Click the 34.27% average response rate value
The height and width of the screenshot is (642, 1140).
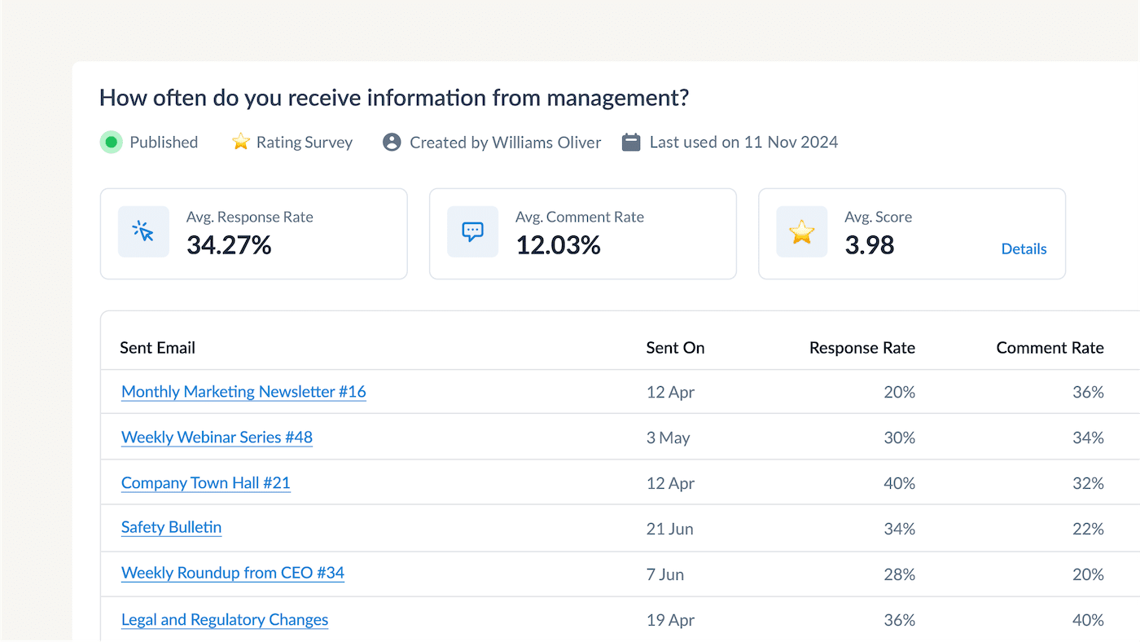229,244
